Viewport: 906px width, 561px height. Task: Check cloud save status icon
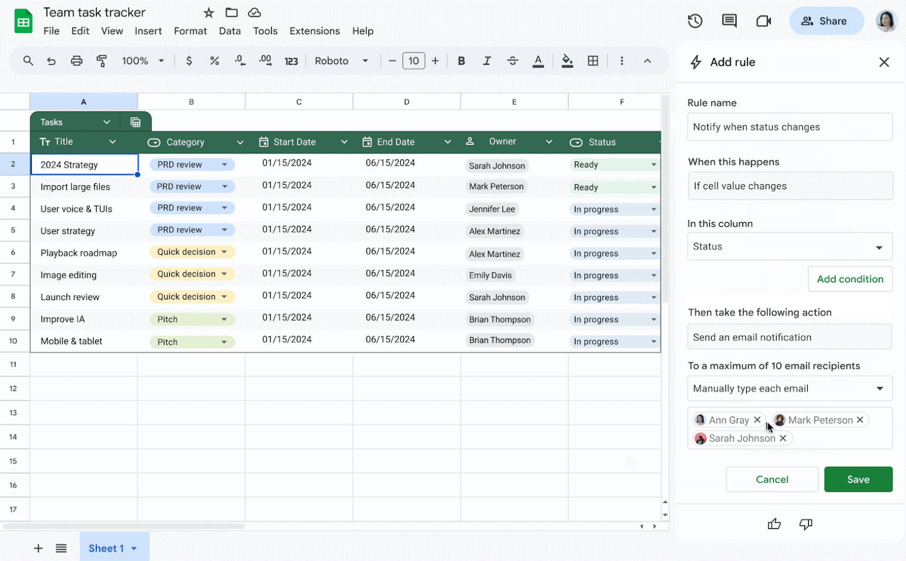point(255,12)
